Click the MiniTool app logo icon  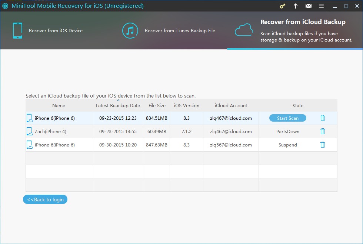[5, 6]
